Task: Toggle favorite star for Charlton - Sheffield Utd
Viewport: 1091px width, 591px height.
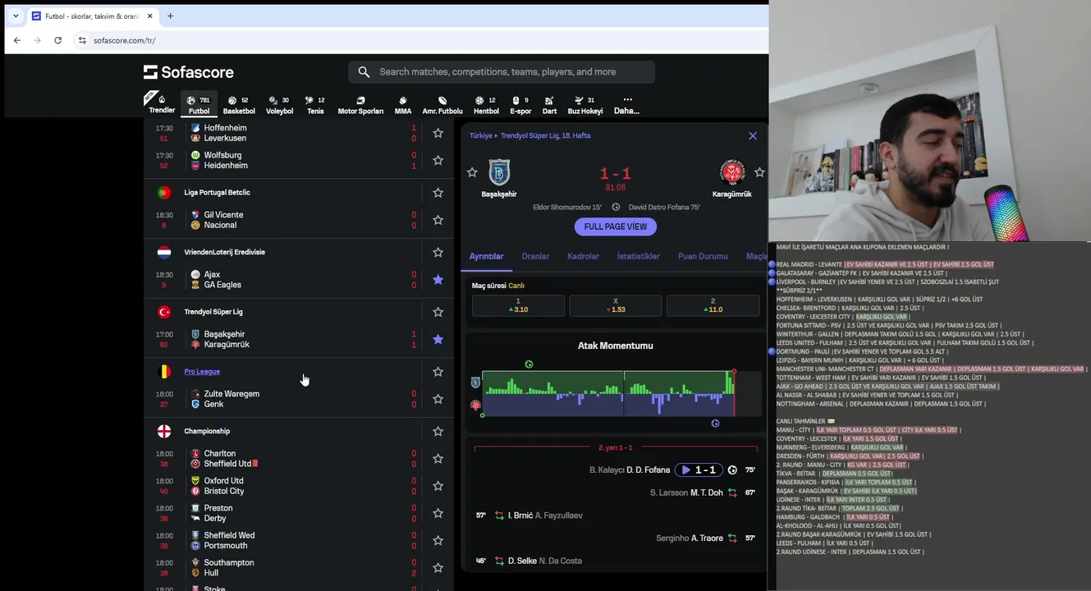Action: (438, 459)
